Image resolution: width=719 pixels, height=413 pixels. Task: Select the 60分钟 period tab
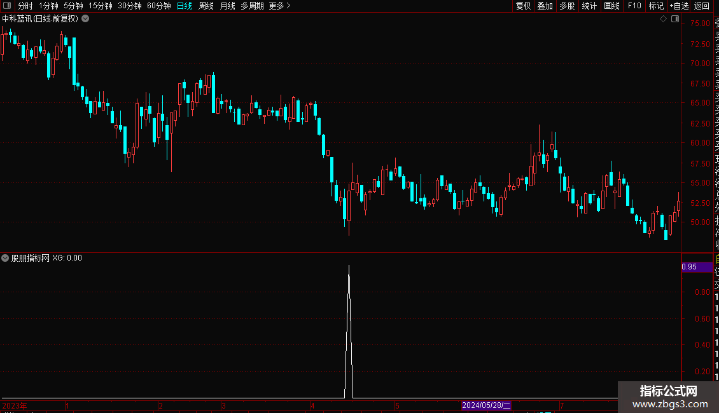158,6
